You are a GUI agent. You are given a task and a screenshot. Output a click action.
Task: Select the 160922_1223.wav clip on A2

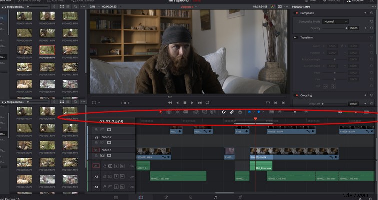(x=178, y=176)
